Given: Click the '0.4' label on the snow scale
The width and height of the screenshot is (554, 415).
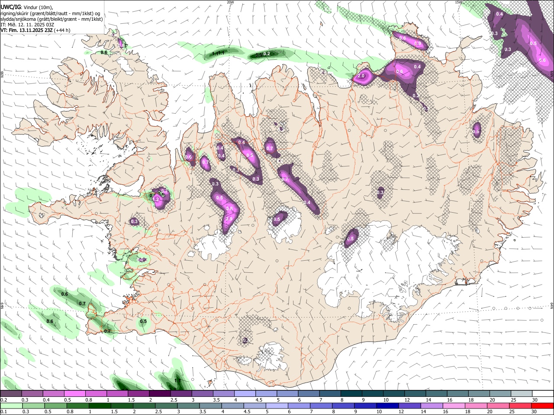Looking at the screenshot, I should (46, 400).
